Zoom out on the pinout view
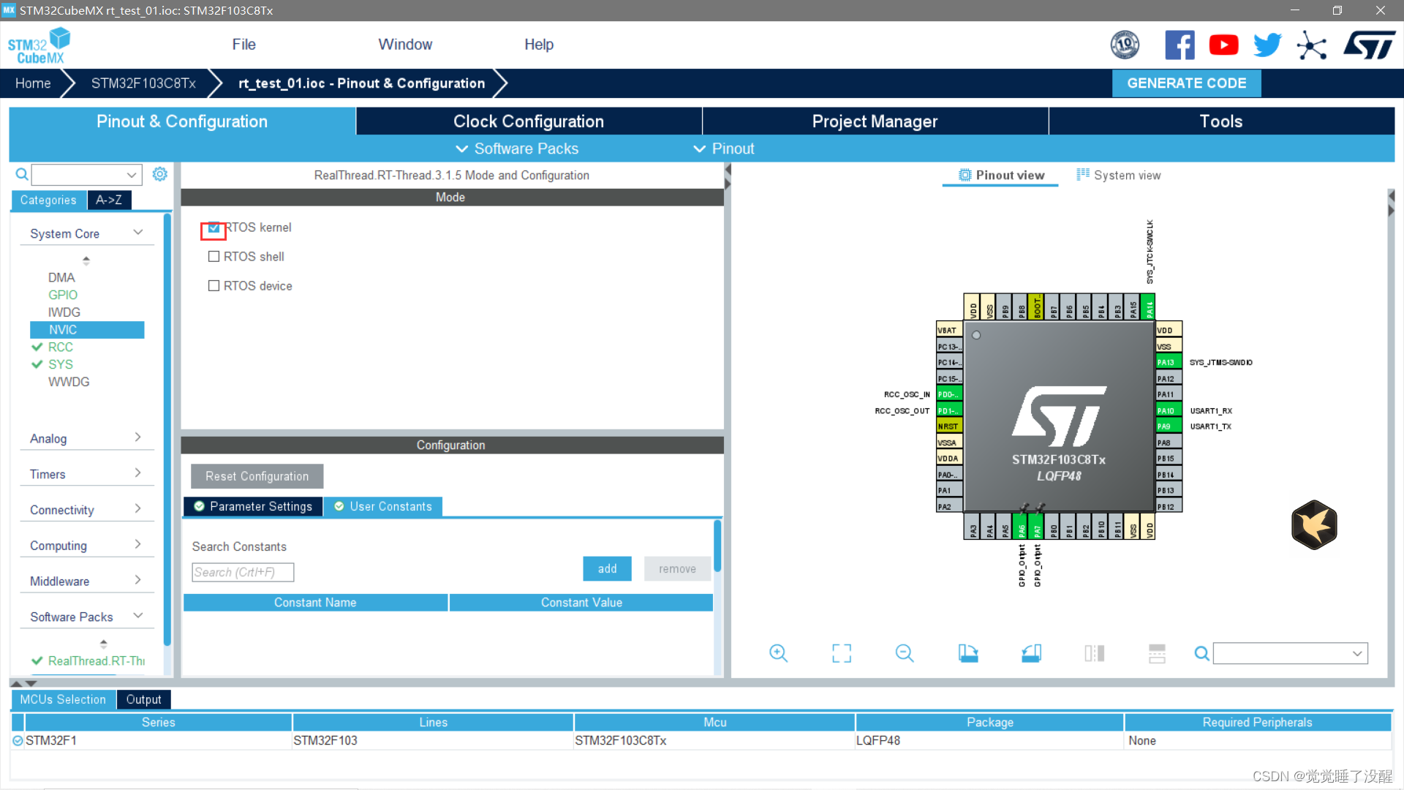1404x790 pixels. click(x=905, y=653)
